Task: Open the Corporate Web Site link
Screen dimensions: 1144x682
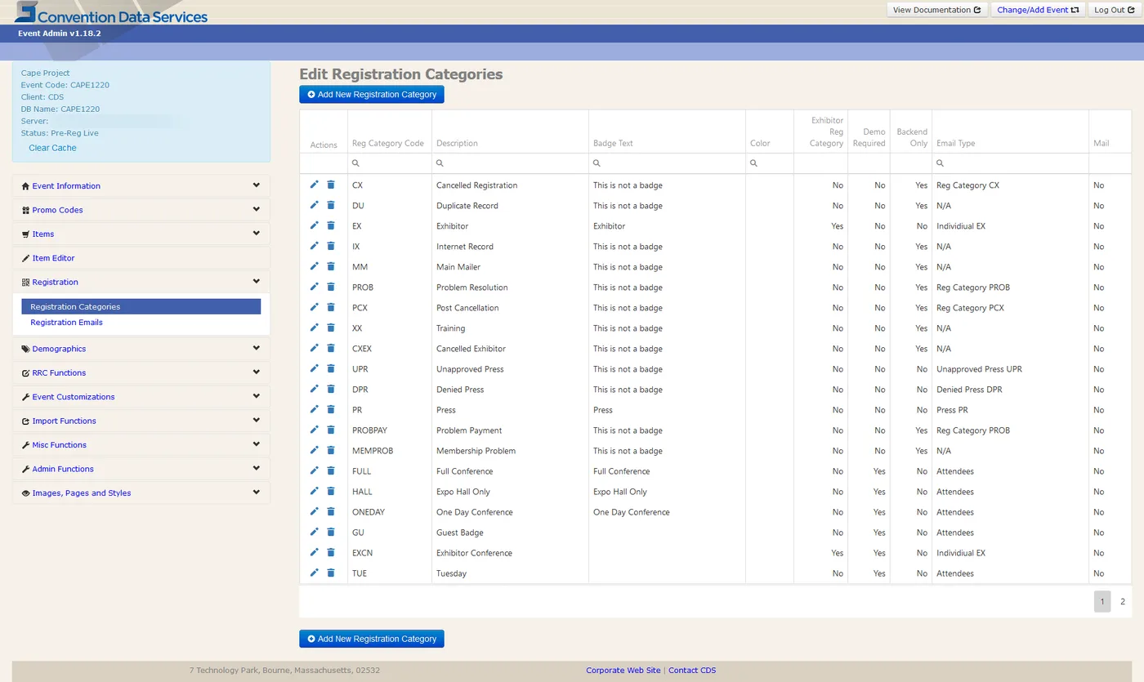Action: point(623,671)
